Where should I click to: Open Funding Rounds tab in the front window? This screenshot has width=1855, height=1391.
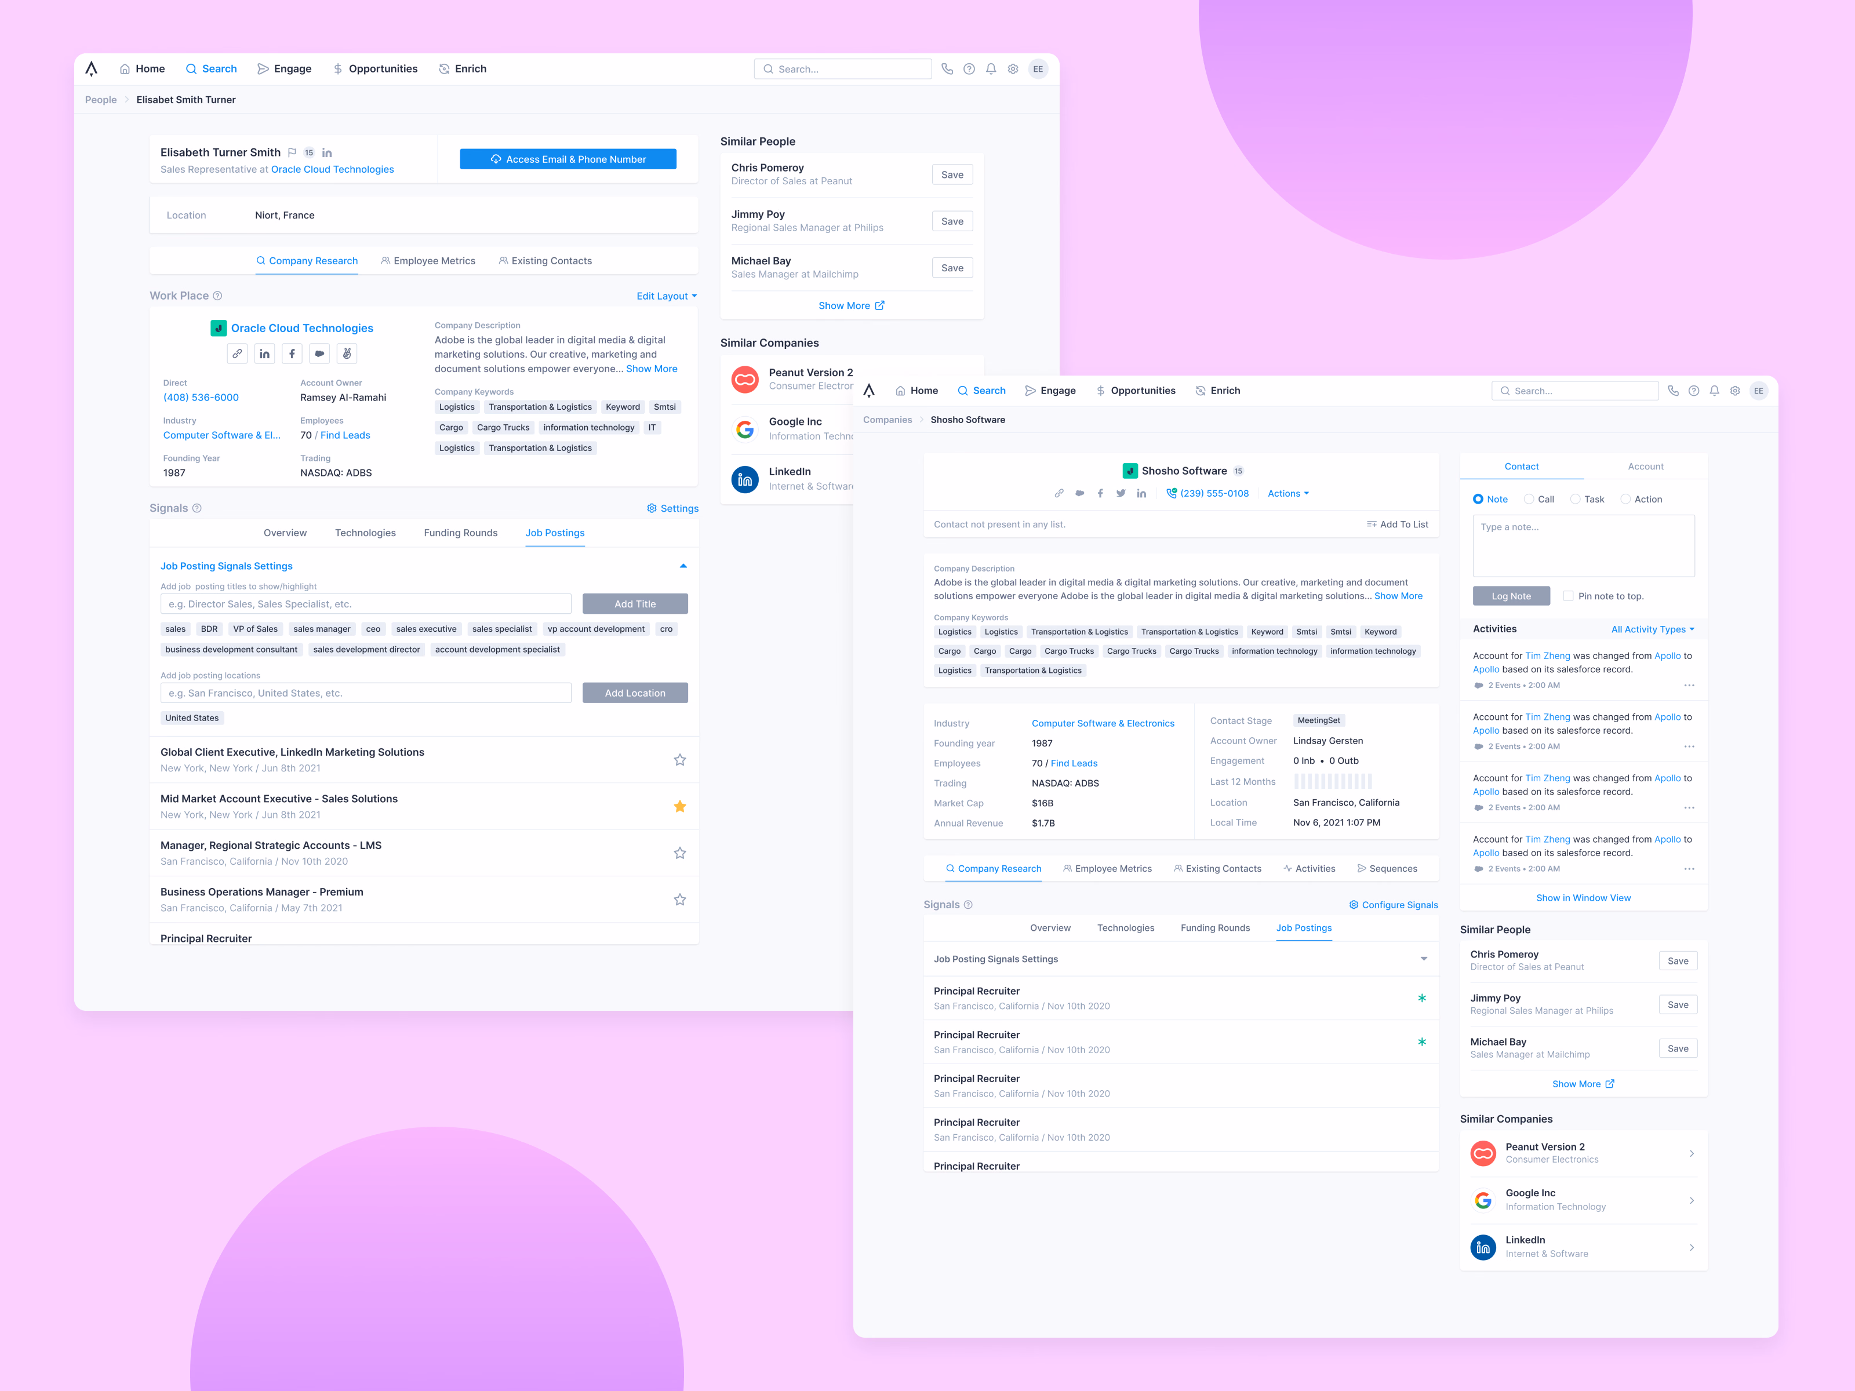[x=1215, y=927]
